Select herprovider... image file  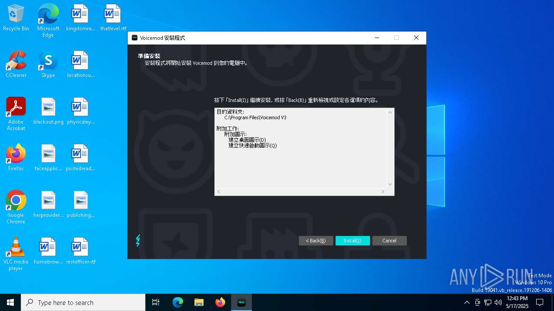[48, 204]
